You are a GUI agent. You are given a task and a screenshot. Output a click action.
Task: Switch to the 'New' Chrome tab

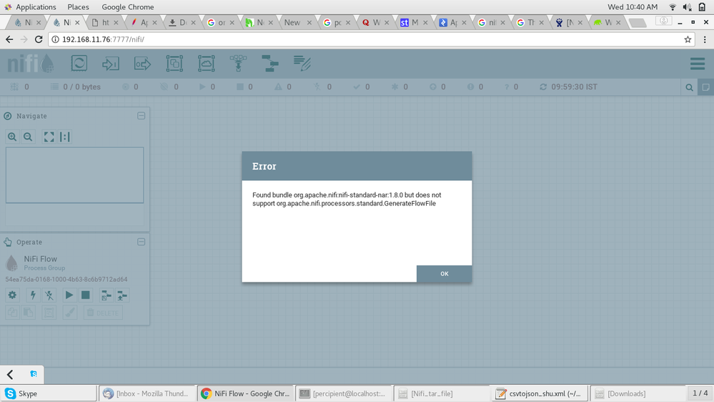coord(297,22)
